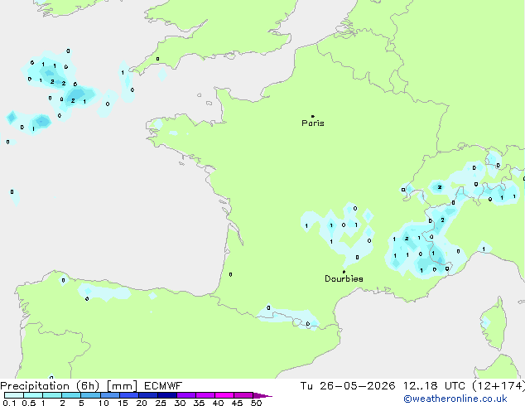Click the 1–2 mm legend swatch
The height and width of the screenshot is (406, 525).
[52, 395]
